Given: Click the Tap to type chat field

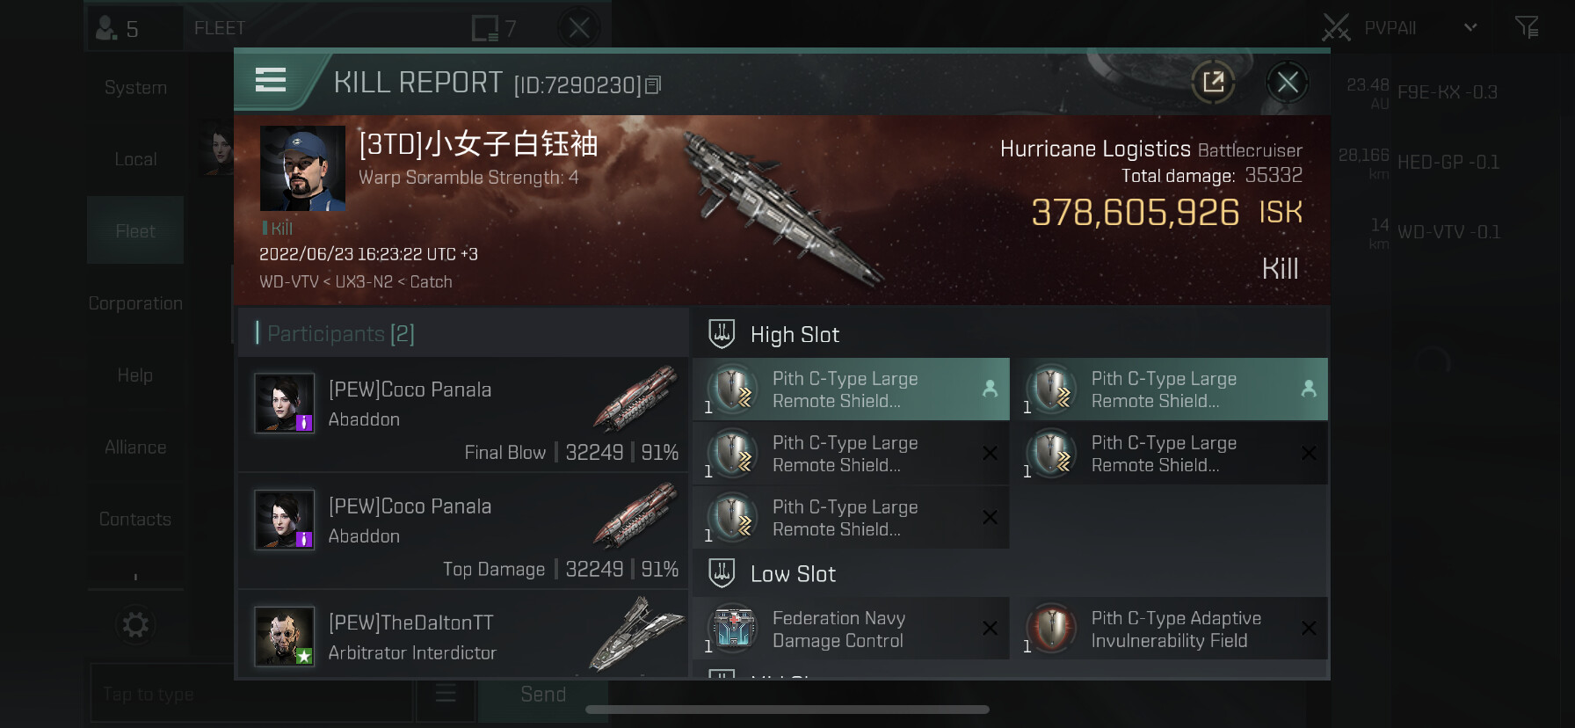Looking at the screenshot, I should 250,694.
